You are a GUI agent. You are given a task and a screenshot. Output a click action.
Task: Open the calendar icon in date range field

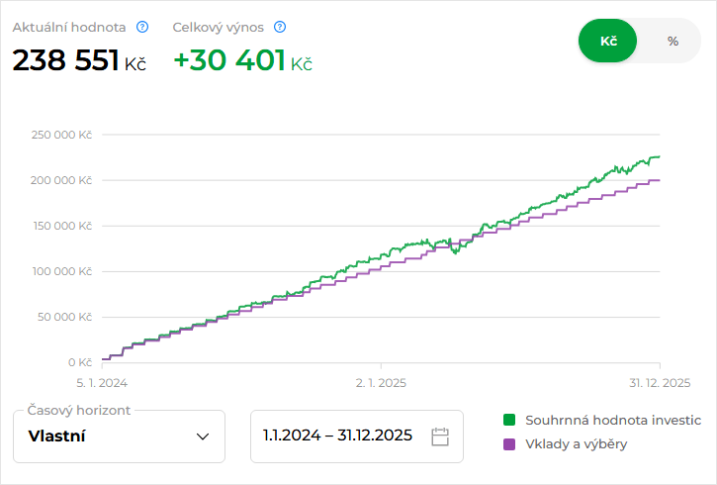point(440,436)
